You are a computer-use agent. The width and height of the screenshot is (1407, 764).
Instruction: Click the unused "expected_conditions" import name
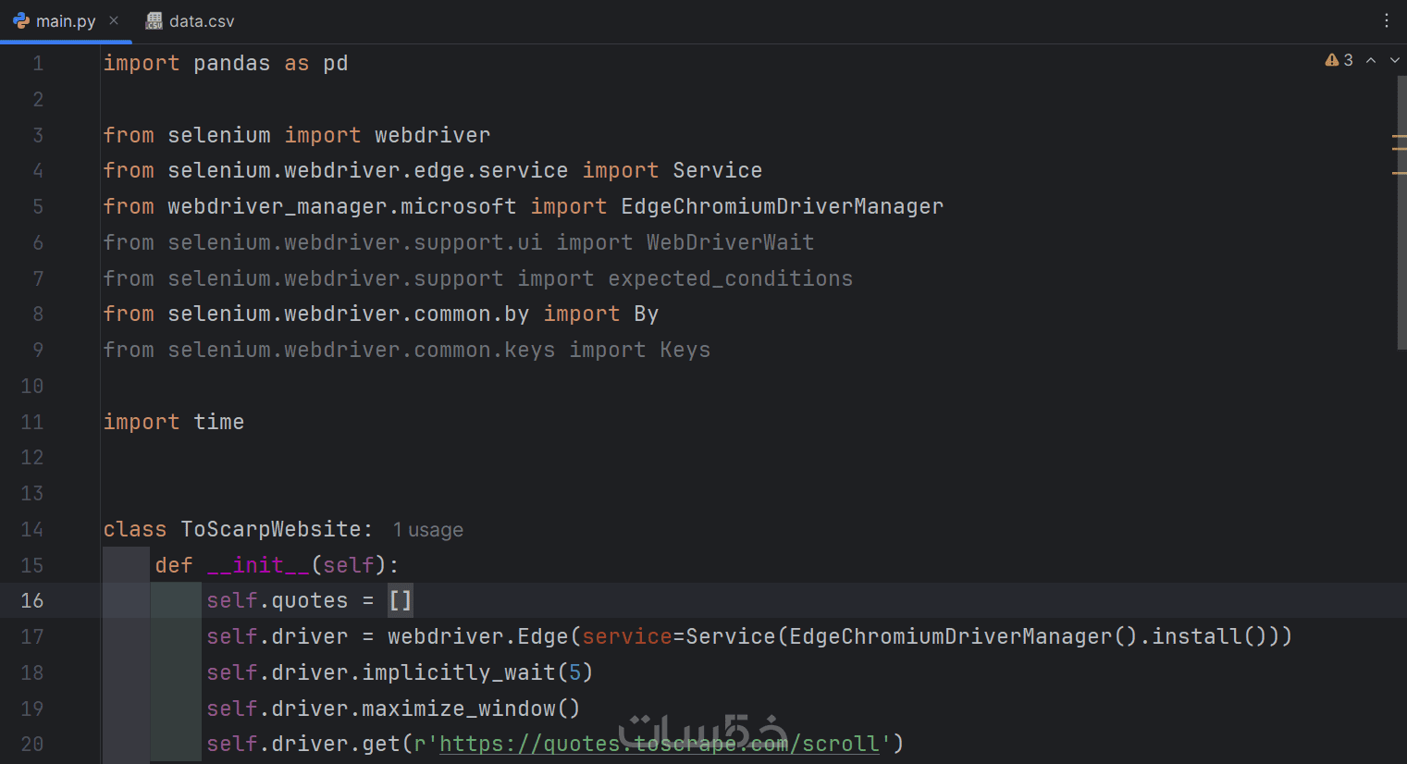[x=730, y=278]
